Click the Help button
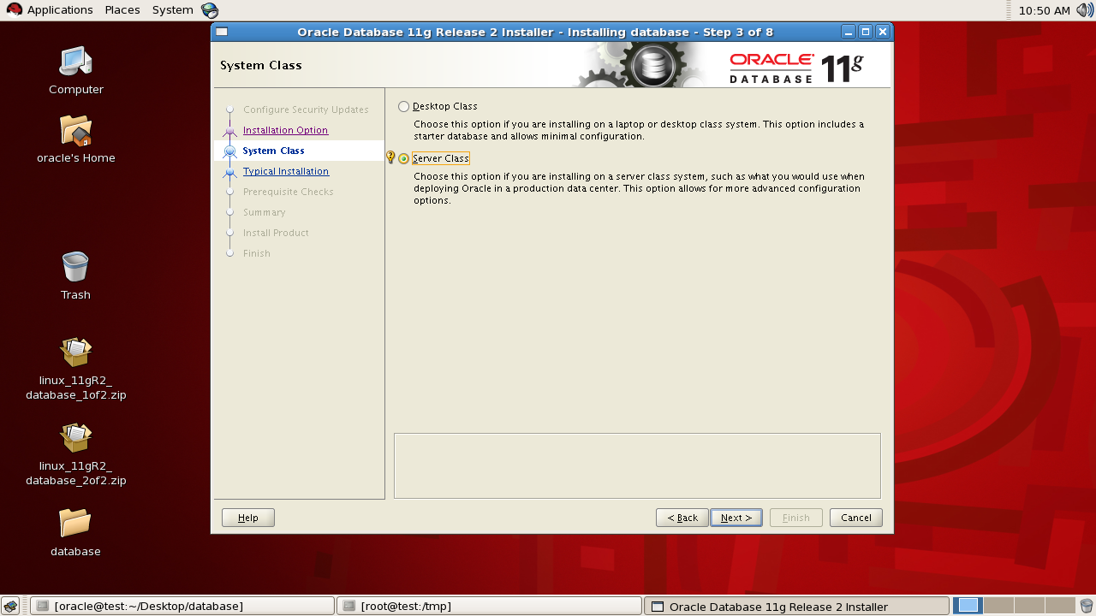 point(248,518)
